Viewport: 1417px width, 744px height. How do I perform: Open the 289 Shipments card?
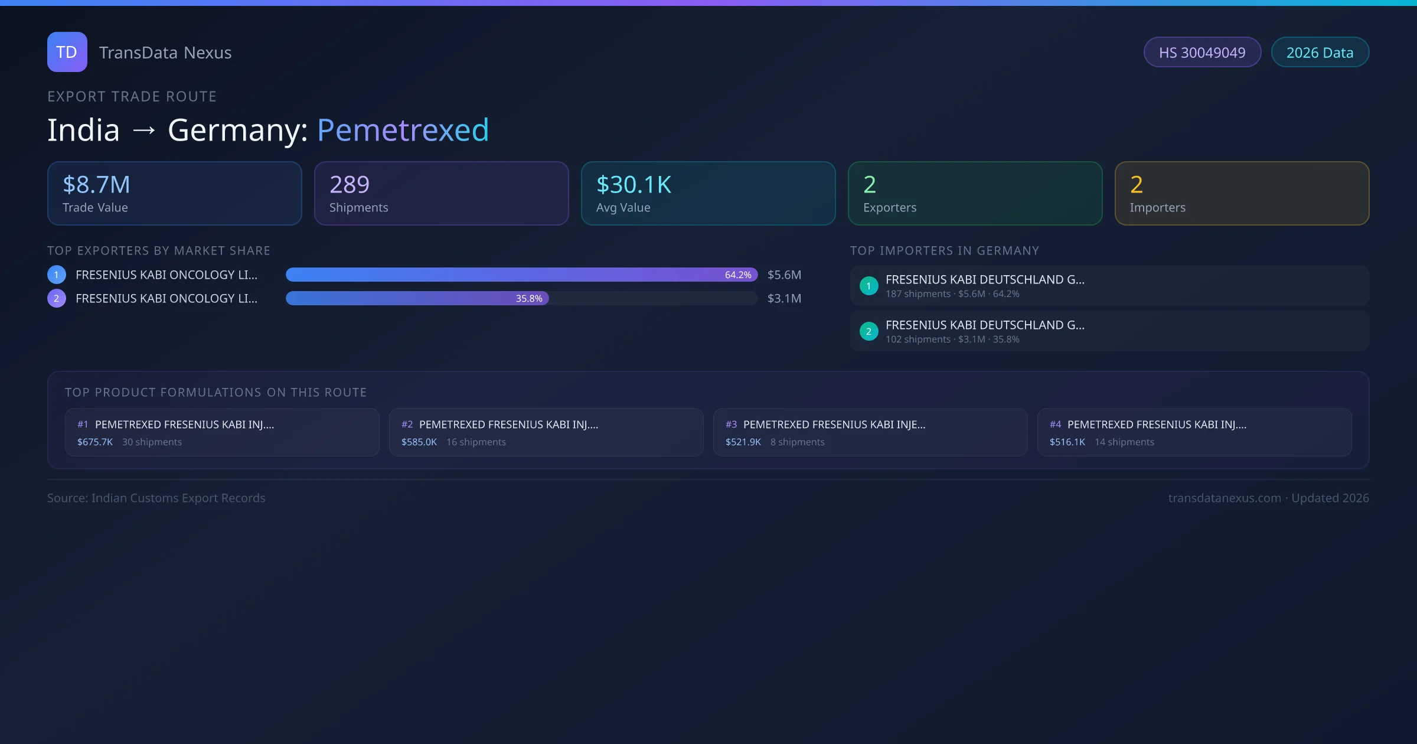point(441,194)
